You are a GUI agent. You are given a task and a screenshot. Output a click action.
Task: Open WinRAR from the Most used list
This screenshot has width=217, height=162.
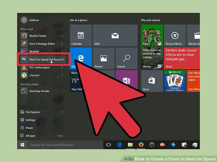coord(41,51)
